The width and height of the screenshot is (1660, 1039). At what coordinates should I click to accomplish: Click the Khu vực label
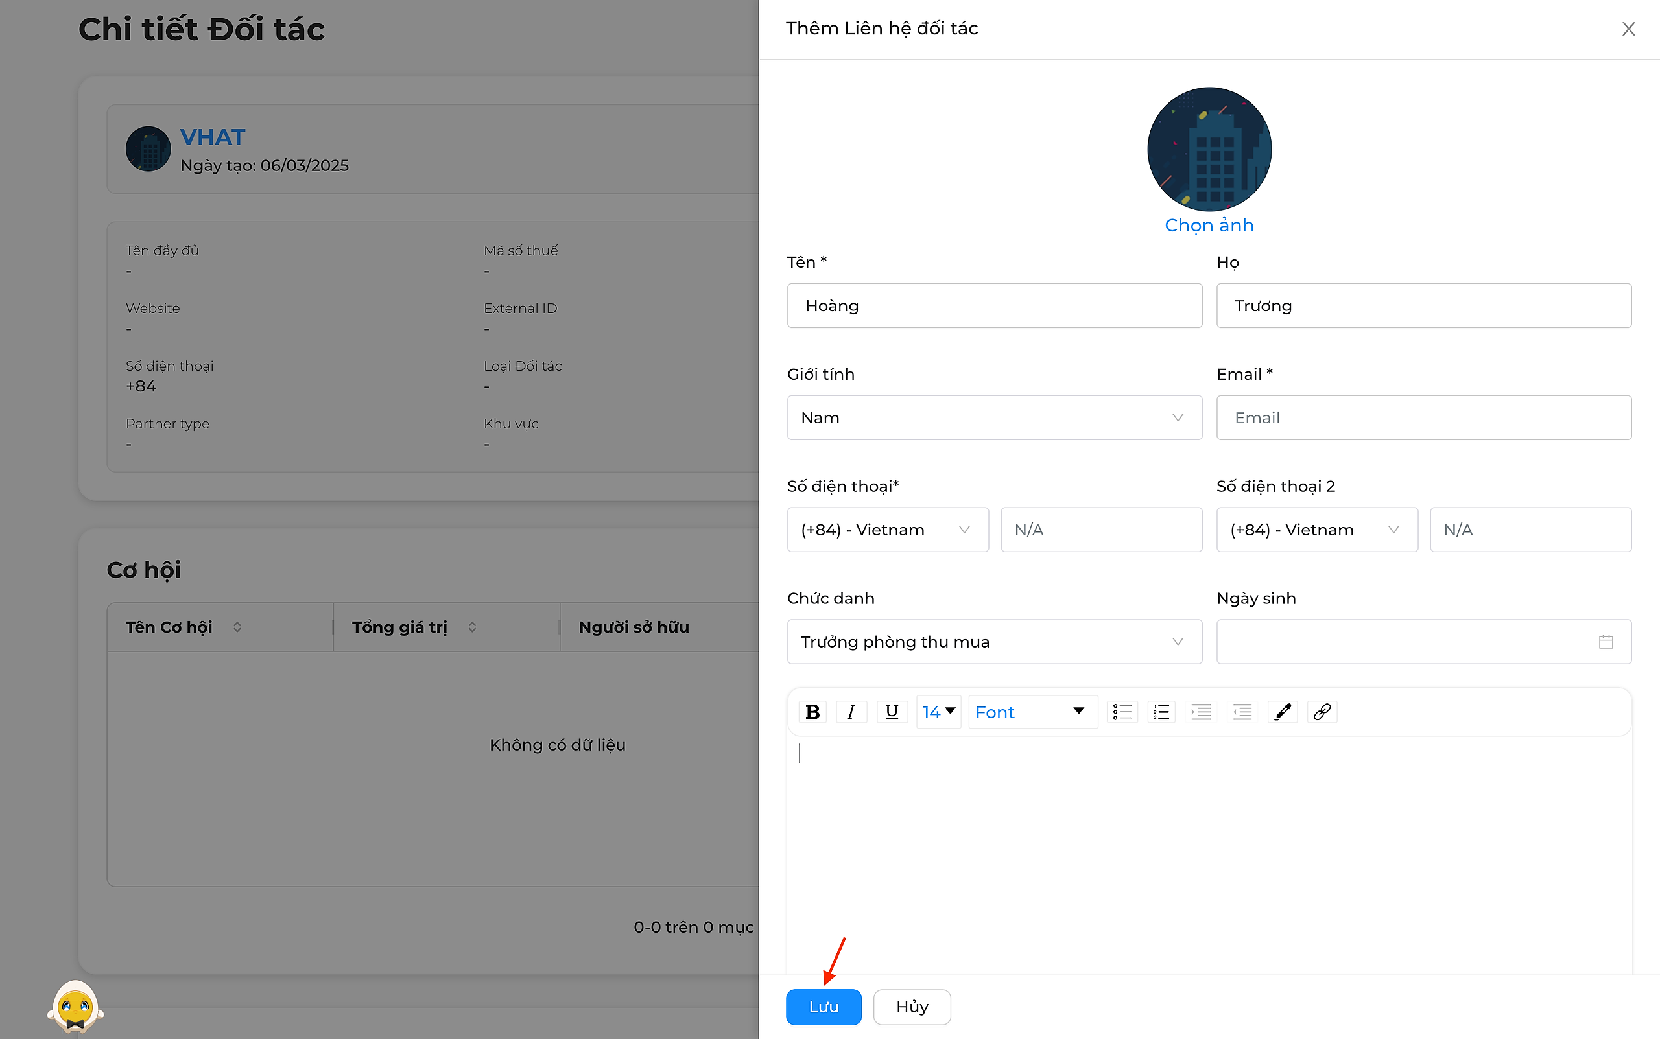click(x=512, y=424)
